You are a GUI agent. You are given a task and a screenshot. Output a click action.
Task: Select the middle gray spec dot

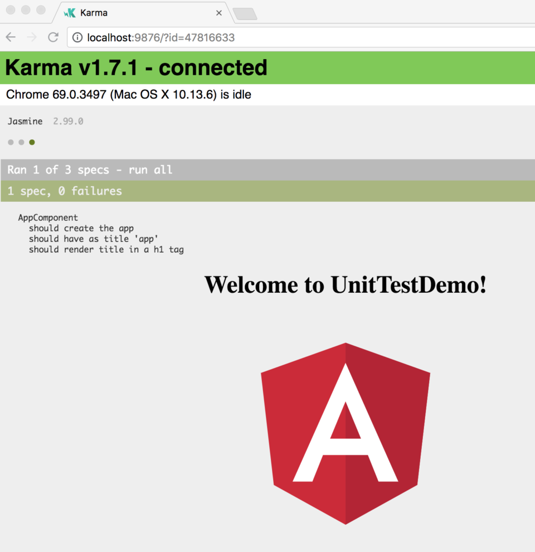point(21,142)
